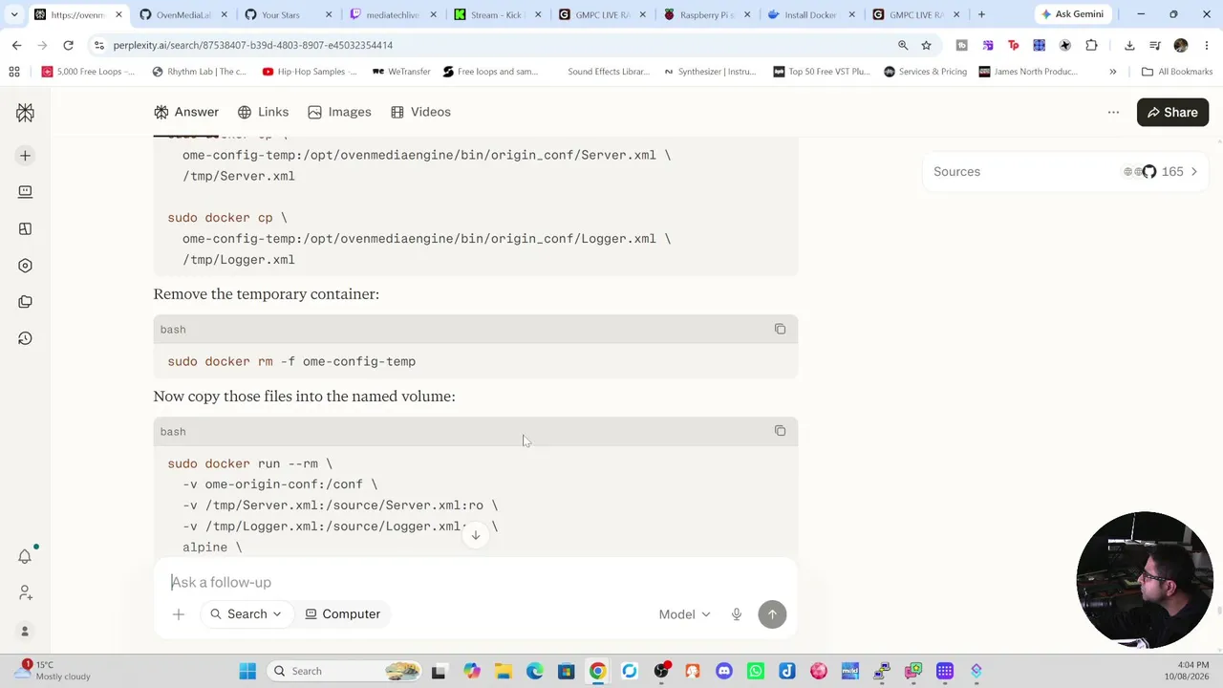Switch to the Raspberry Pi browser tab
1223x688 pixels.
click(x=706, y=14)
